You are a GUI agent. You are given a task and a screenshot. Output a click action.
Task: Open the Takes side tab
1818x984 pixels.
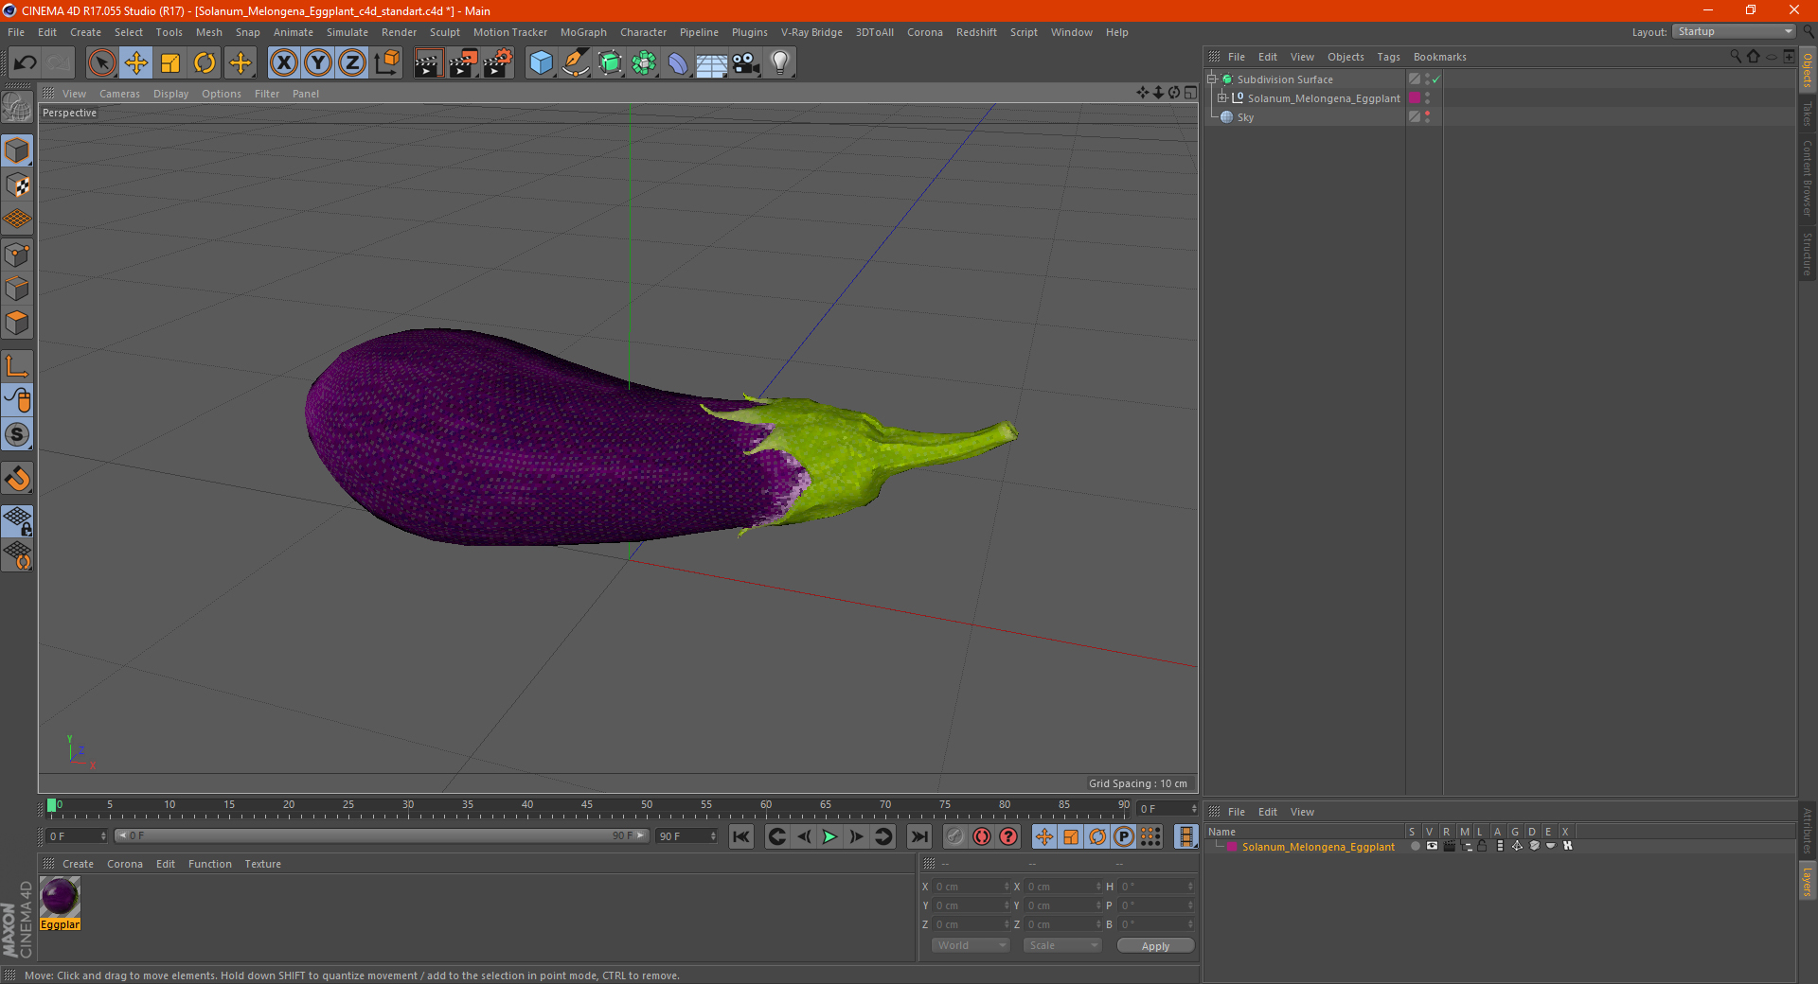click(1808, 114)
